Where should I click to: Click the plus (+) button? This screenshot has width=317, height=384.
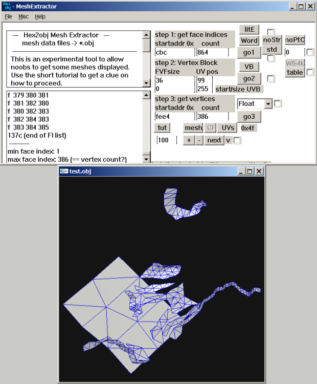[x=189, y=140]
